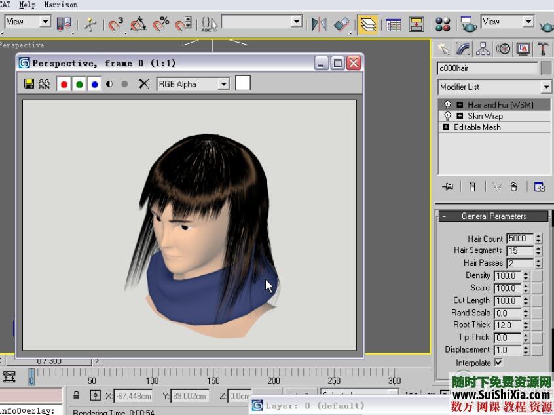Select Editable Mesh in the modifier stack
This screenshot has height=415, width=554.
[477, 127]
